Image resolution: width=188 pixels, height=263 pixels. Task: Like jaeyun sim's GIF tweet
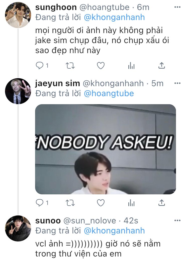point(101,203)
